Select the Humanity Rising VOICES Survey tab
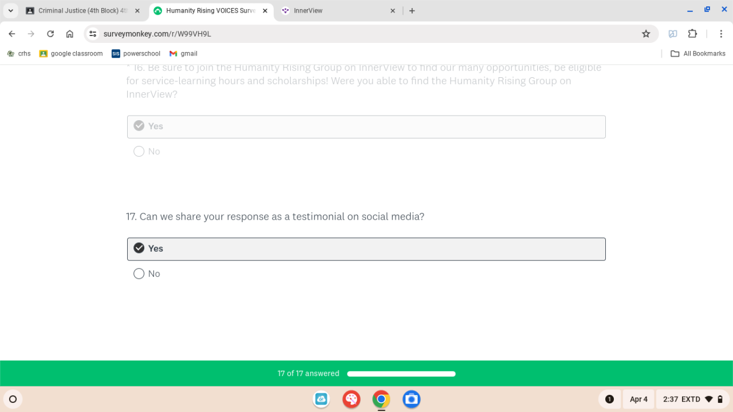 tap(211, 10)
